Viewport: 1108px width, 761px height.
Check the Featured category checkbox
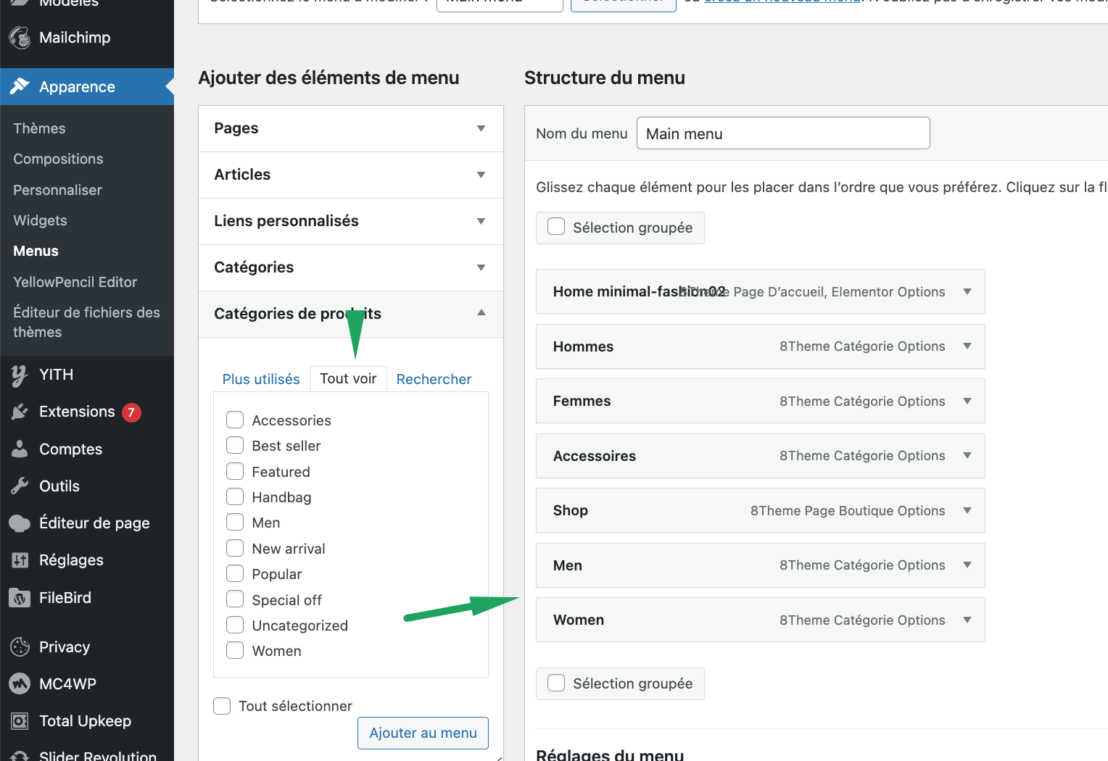click(x=235, y=471)
